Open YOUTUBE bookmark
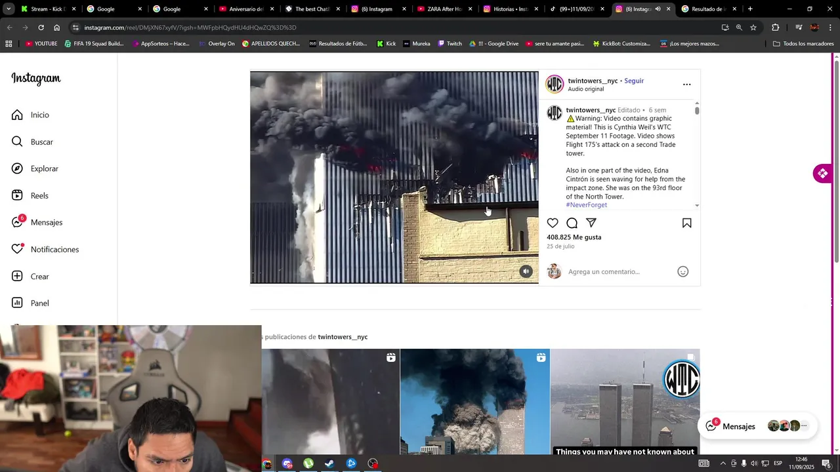Image resolution: width=840 pixels, height=472 pixels. [41, 44]
